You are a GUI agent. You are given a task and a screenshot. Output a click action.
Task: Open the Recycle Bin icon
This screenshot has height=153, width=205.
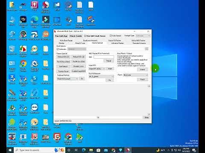pyautogui.click(x=12, y=50)
